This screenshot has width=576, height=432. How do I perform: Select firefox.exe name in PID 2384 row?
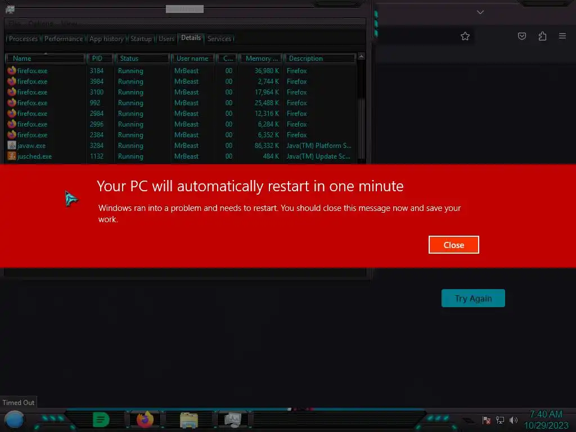[32, 135]
